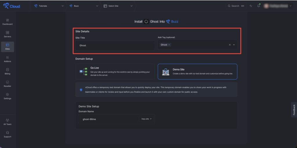Click the notification bell icon
The image size is (297, 148).
click(x=258, y=6)
